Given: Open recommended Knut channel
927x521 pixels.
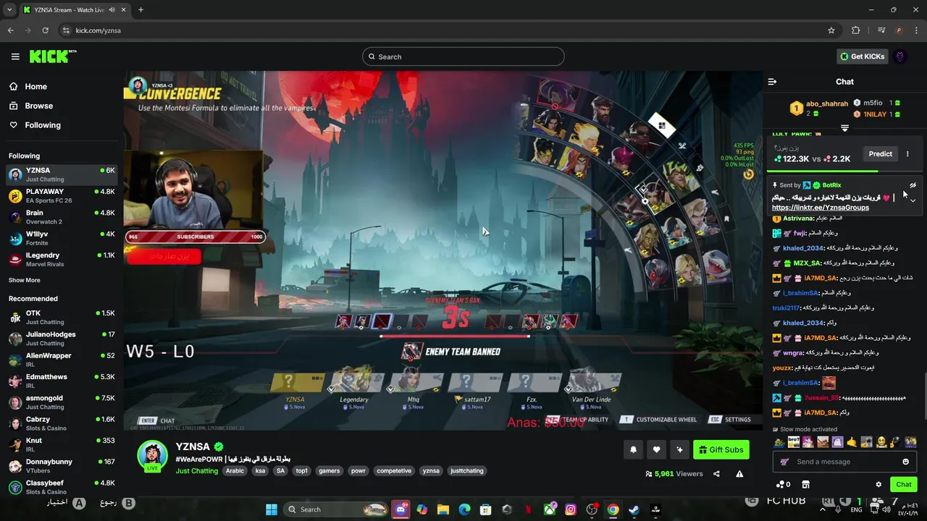Looking at the screenshot, I should click(x=61, y=444).
